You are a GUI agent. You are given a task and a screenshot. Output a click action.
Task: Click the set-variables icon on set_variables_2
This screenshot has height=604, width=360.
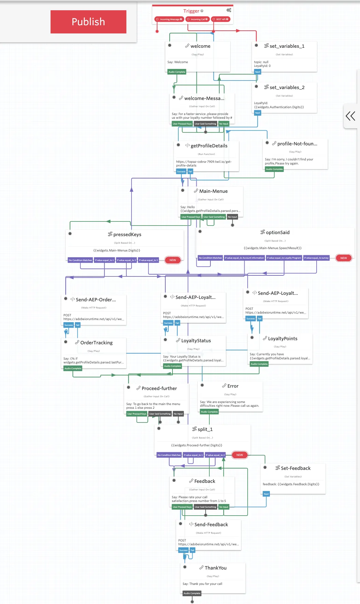click(x=266, y=87)
